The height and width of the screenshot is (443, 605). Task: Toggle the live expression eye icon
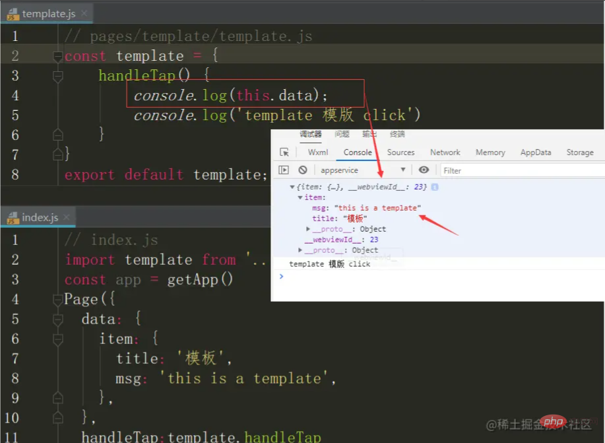pos(424,170)
